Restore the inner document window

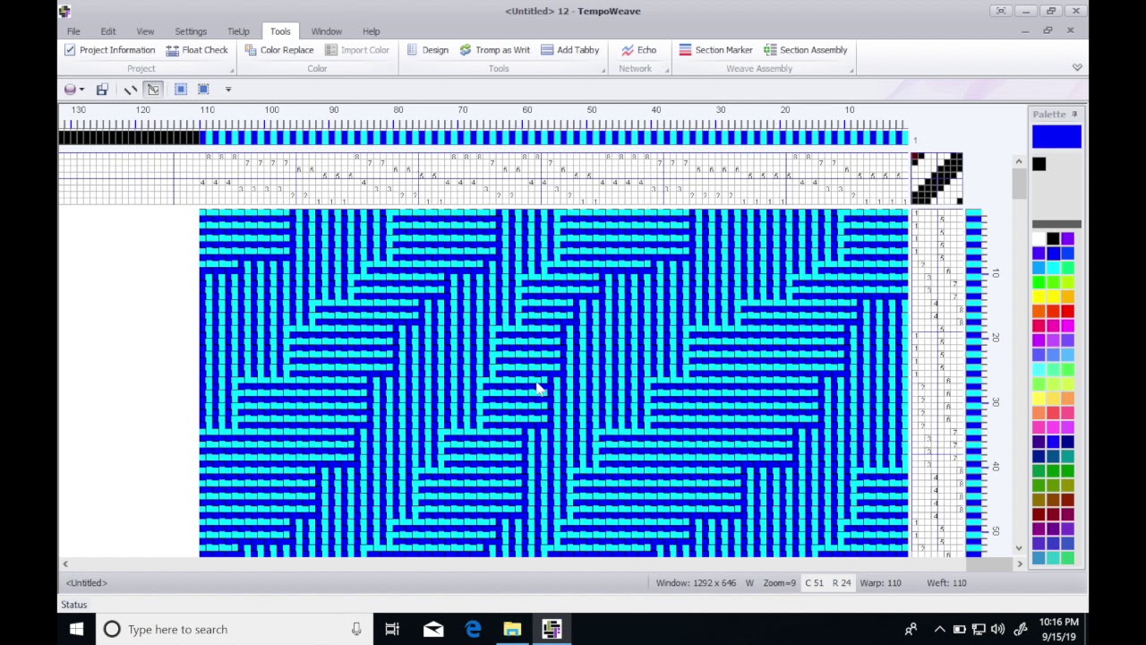[1048, 31]
